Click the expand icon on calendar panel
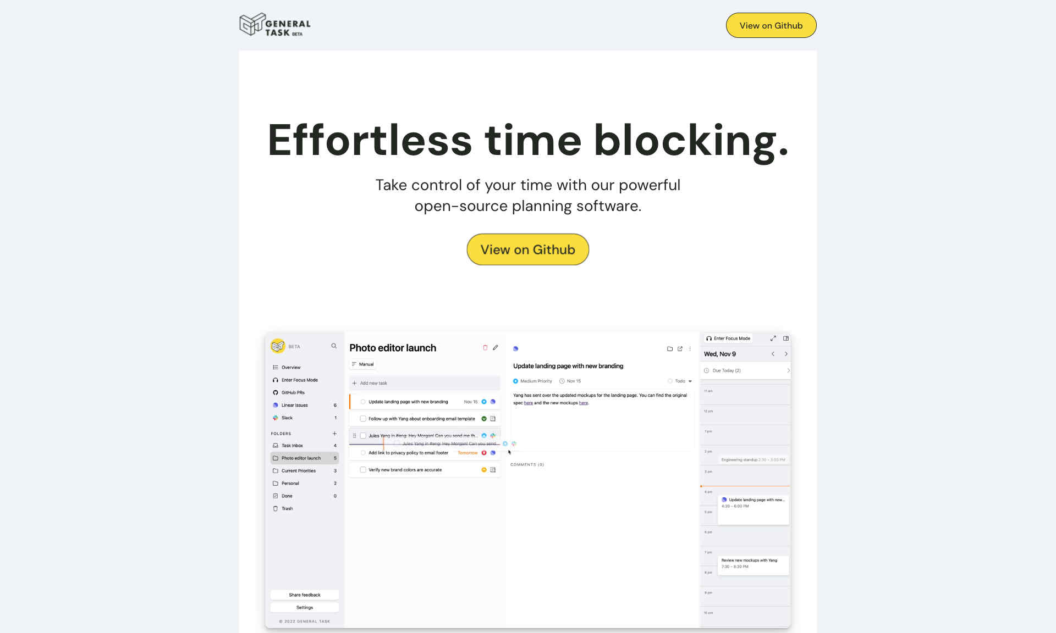 772,338
